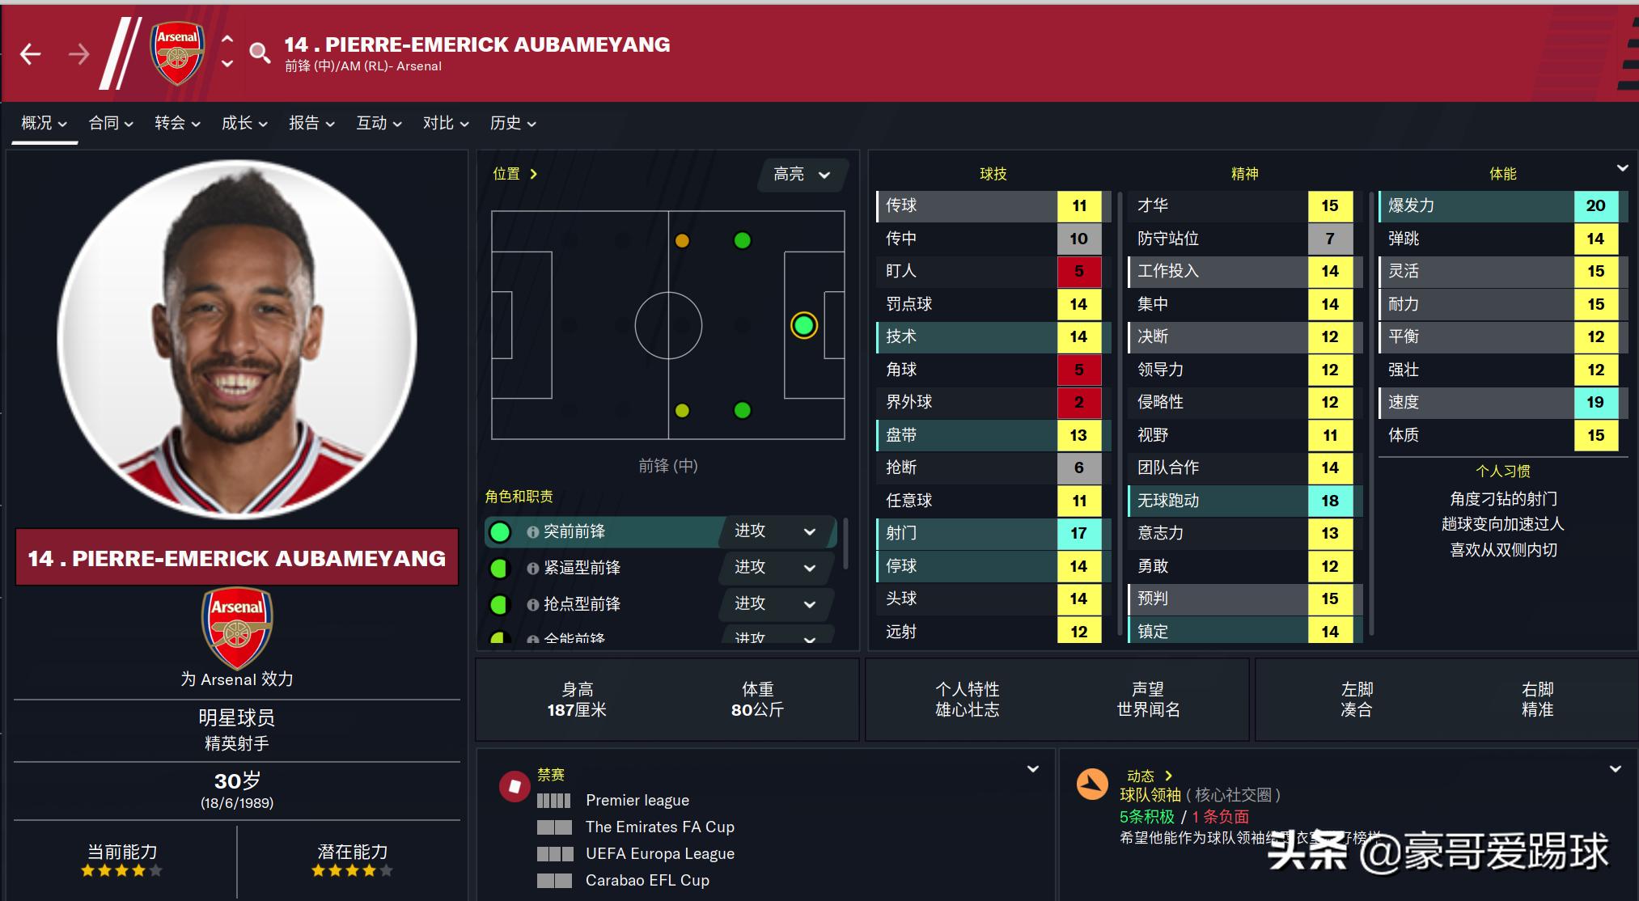The width and height of the screenshot is (1639, 901).
Task: Expand the attributes panel chevron
Action: coord(1622,168)
